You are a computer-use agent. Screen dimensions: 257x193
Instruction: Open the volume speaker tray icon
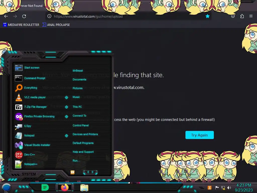(229, 187)
